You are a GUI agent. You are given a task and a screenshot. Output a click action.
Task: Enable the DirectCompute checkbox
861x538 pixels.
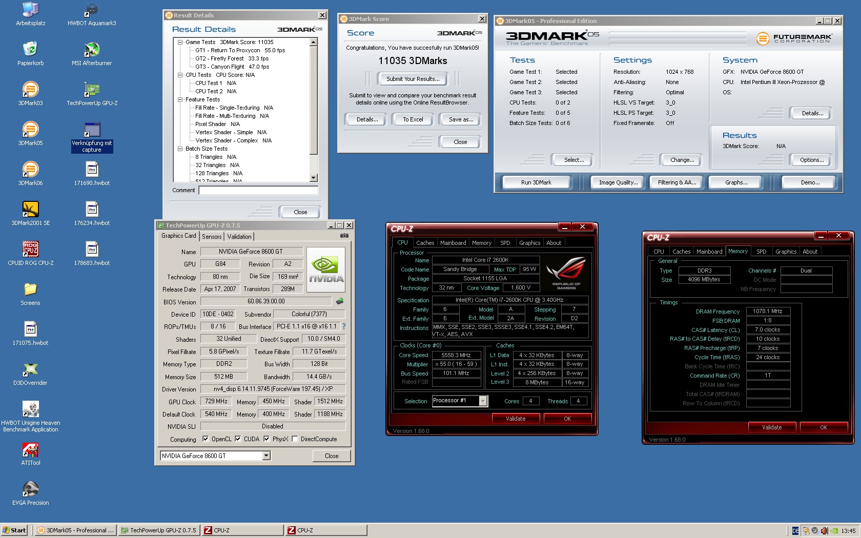(295, 439)
